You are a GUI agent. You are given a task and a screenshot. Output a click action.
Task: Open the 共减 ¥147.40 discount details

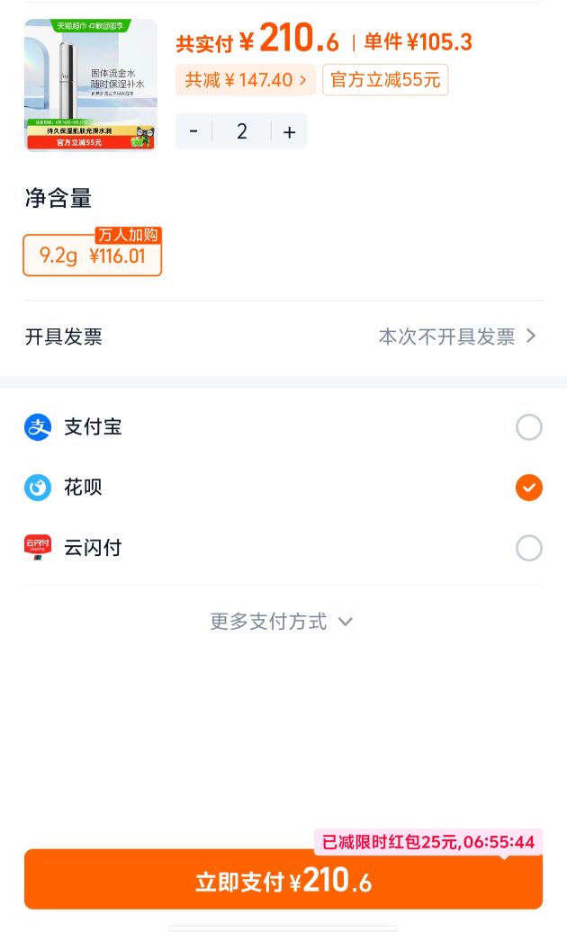246,80
